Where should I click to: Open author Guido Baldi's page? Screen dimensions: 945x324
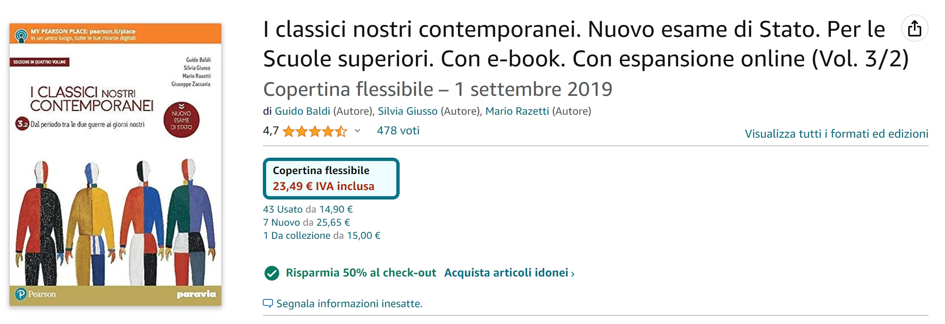tap(302, 111)
